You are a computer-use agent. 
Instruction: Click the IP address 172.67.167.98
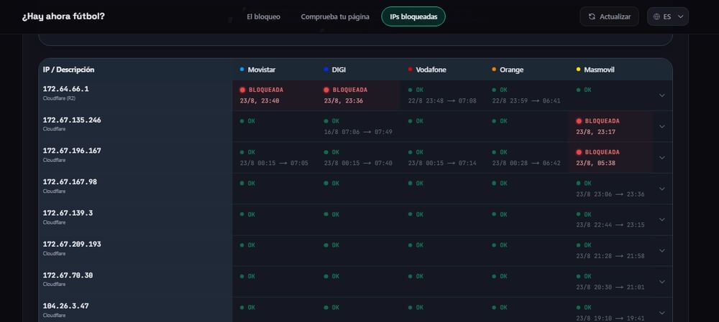coord(70,181)
